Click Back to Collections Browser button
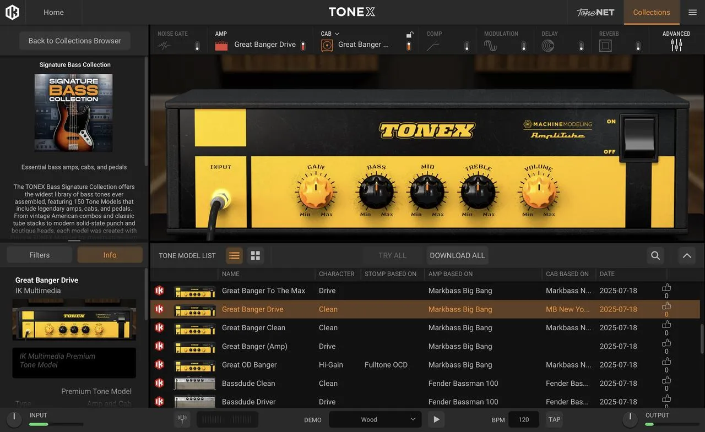The width and height of the screenshot is (705, 432). [74, 41]
